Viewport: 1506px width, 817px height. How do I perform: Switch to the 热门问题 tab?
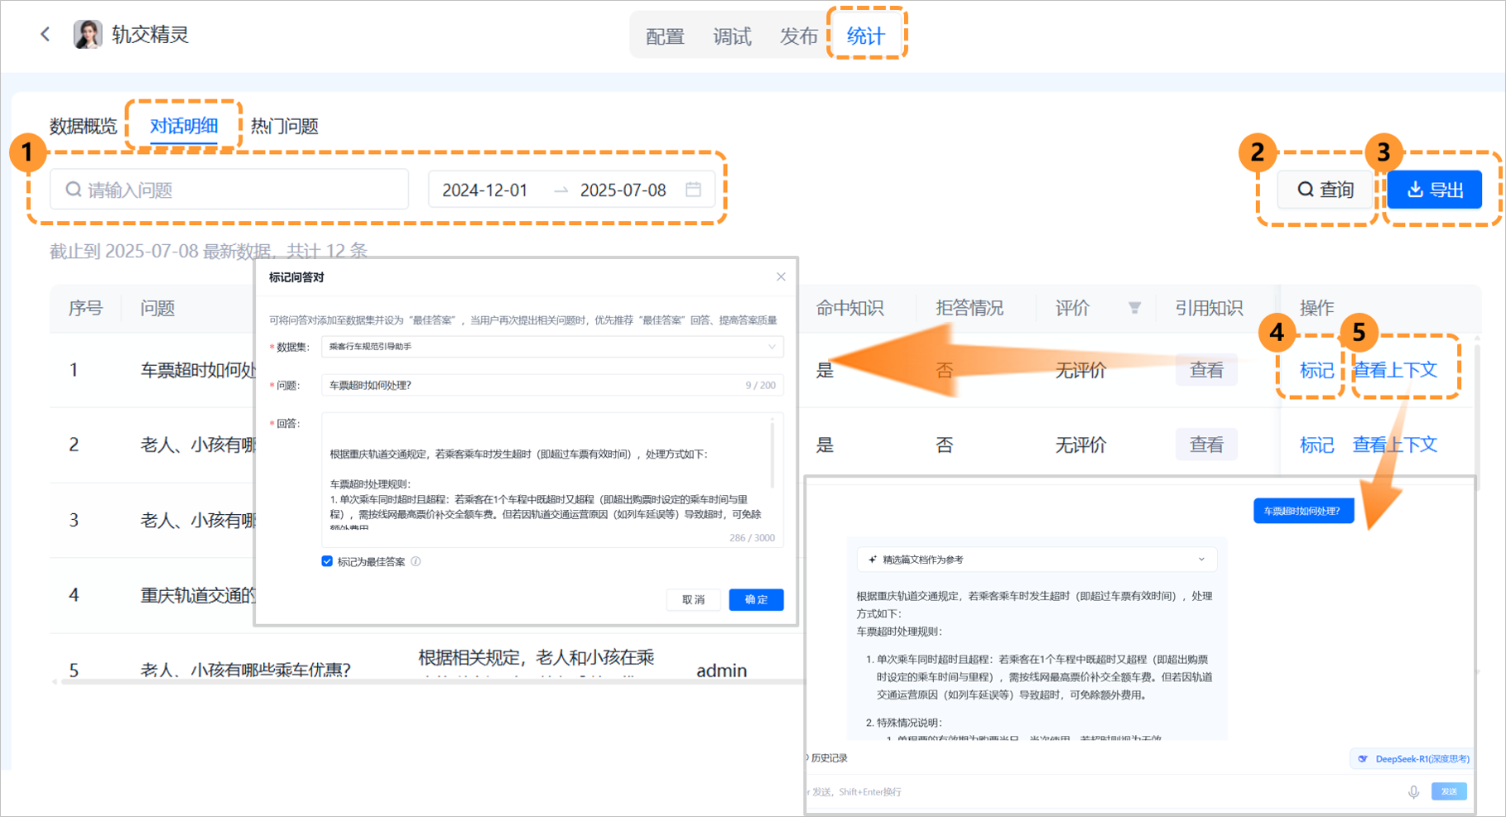click(283, 126)
